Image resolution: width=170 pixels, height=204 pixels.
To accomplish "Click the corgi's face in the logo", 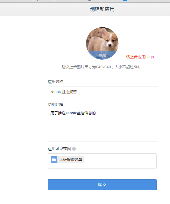I will pyautogui.click(x=111, y=41).
